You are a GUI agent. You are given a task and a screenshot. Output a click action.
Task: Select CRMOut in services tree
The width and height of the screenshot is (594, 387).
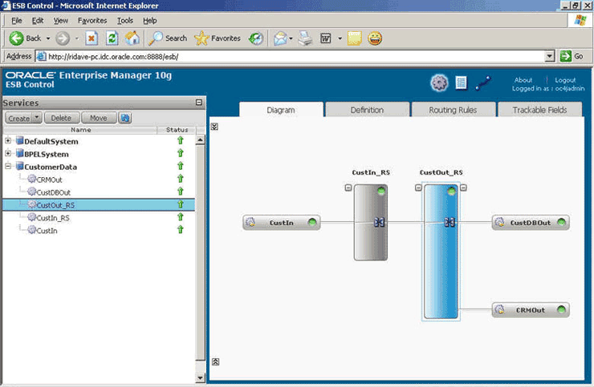click(49, 179)
